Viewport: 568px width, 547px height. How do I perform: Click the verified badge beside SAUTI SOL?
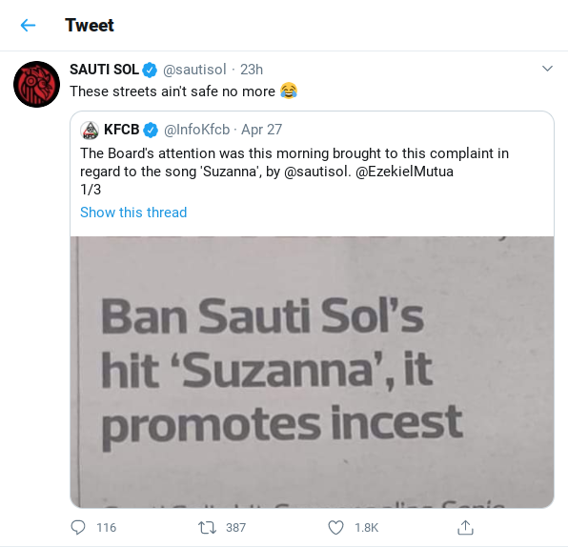click(150, 70)
